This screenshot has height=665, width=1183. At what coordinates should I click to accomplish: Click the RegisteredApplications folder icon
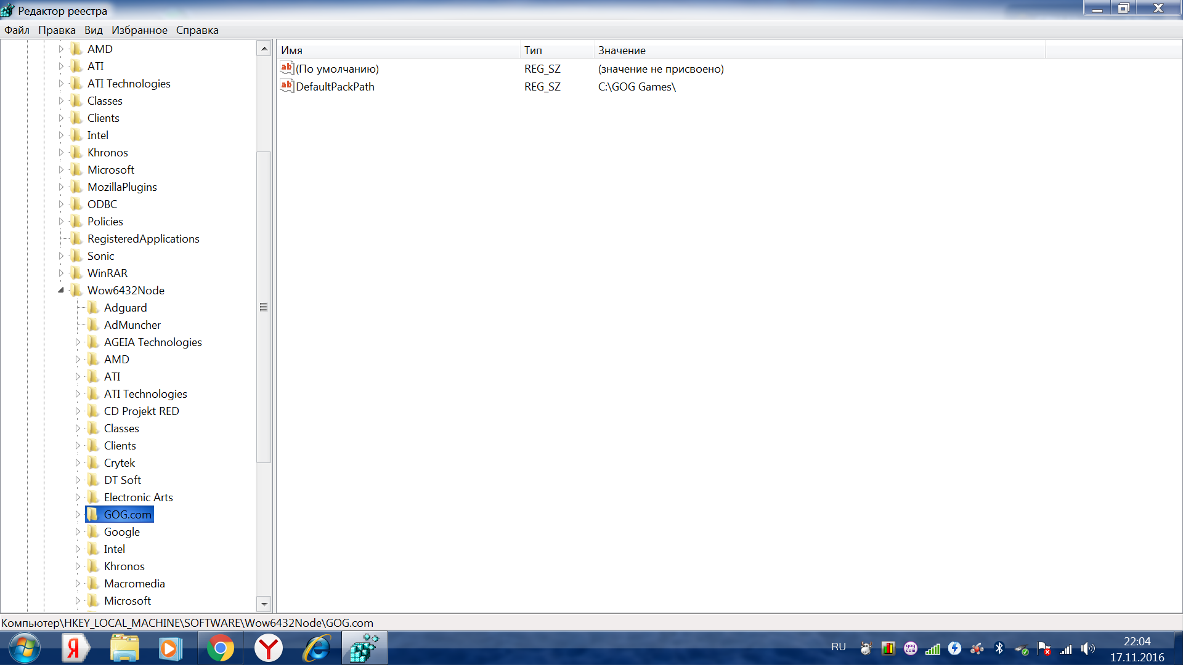tap(76, 238)
